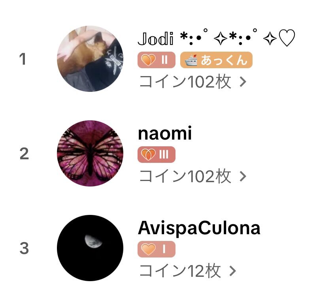Expand the chevron next to naomi's コイン102枚
The width and height of the screenshot is (315, 291).
[243, 176]
